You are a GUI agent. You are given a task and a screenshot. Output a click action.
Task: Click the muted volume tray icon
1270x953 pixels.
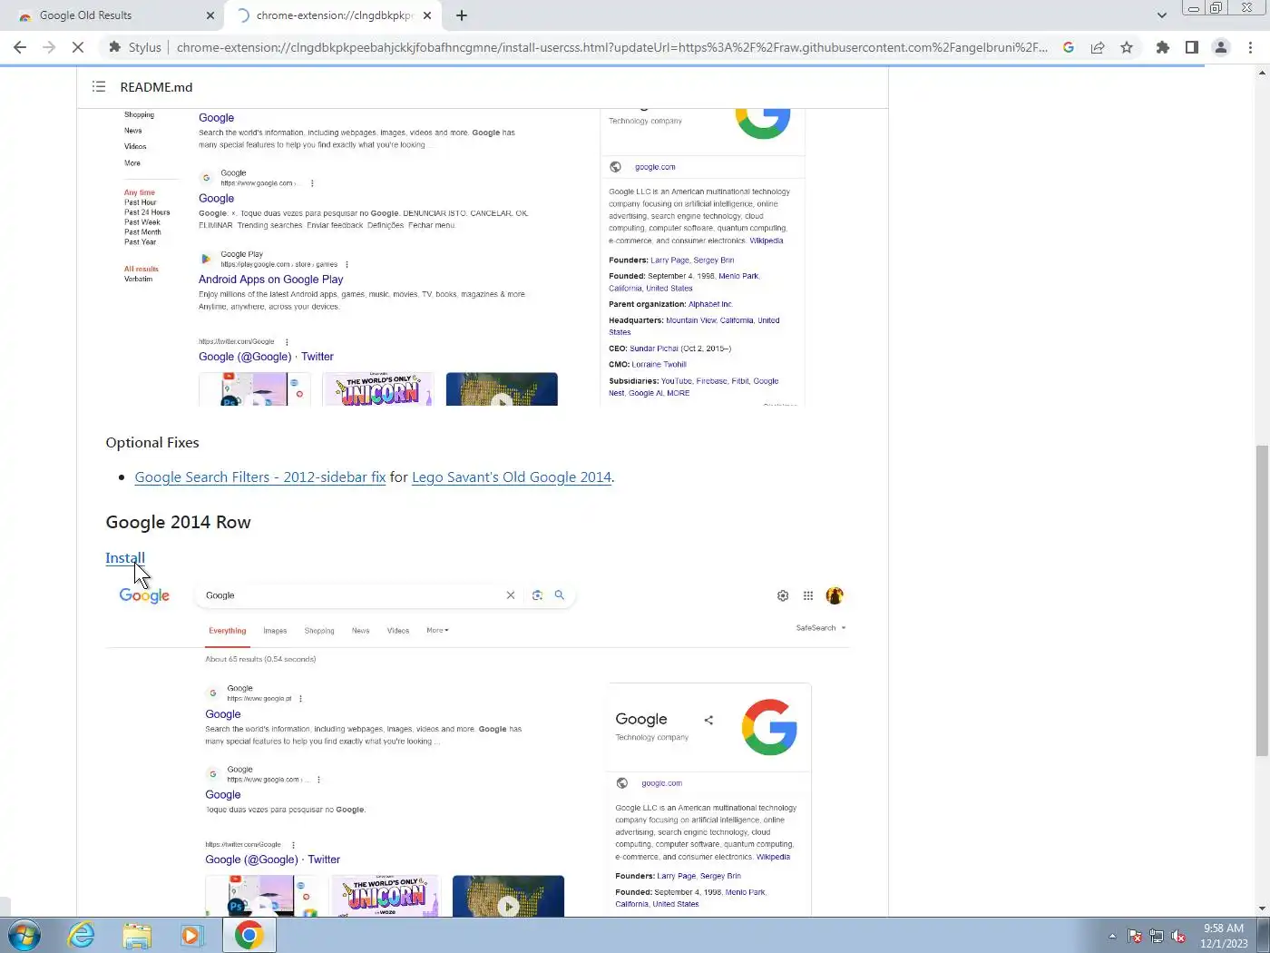(x=1178, y=936)
